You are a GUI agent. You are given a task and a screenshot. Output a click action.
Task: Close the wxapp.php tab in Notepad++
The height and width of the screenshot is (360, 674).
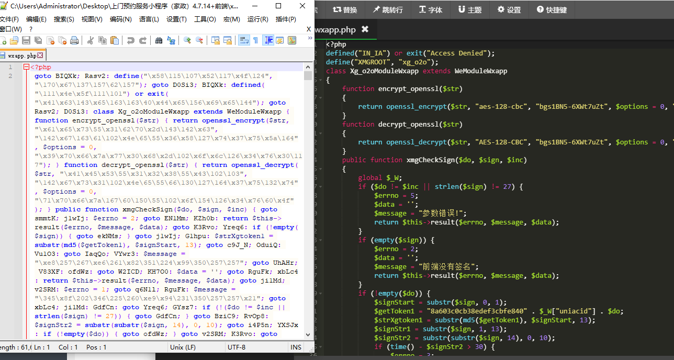tap(40, 55)
